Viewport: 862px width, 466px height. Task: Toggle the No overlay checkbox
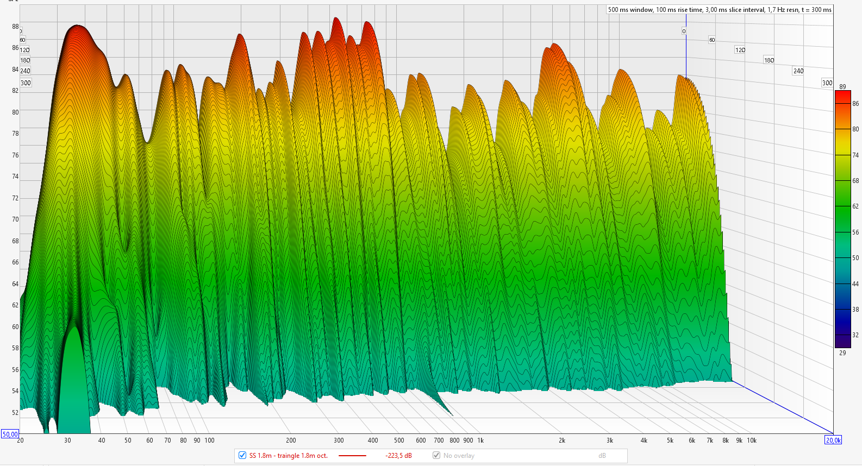click(x=436, y=455)
